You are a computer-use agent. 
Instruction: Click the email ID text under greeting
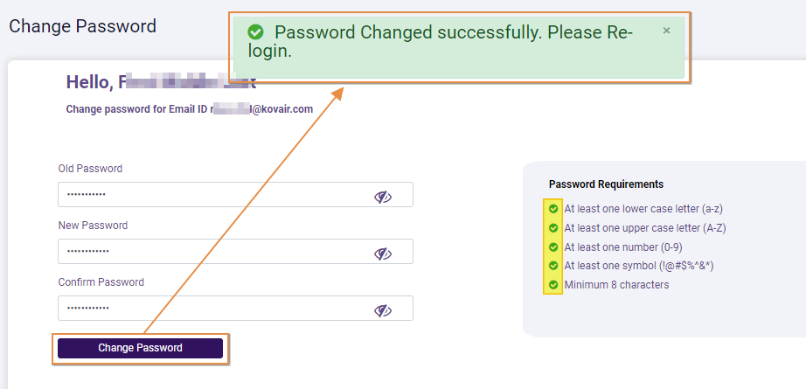point(189,109)
